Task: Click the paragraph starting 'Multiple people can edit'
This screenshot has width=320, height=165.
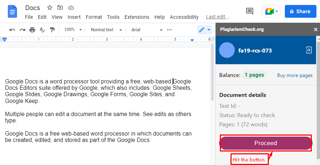Action: click(98, 117)
